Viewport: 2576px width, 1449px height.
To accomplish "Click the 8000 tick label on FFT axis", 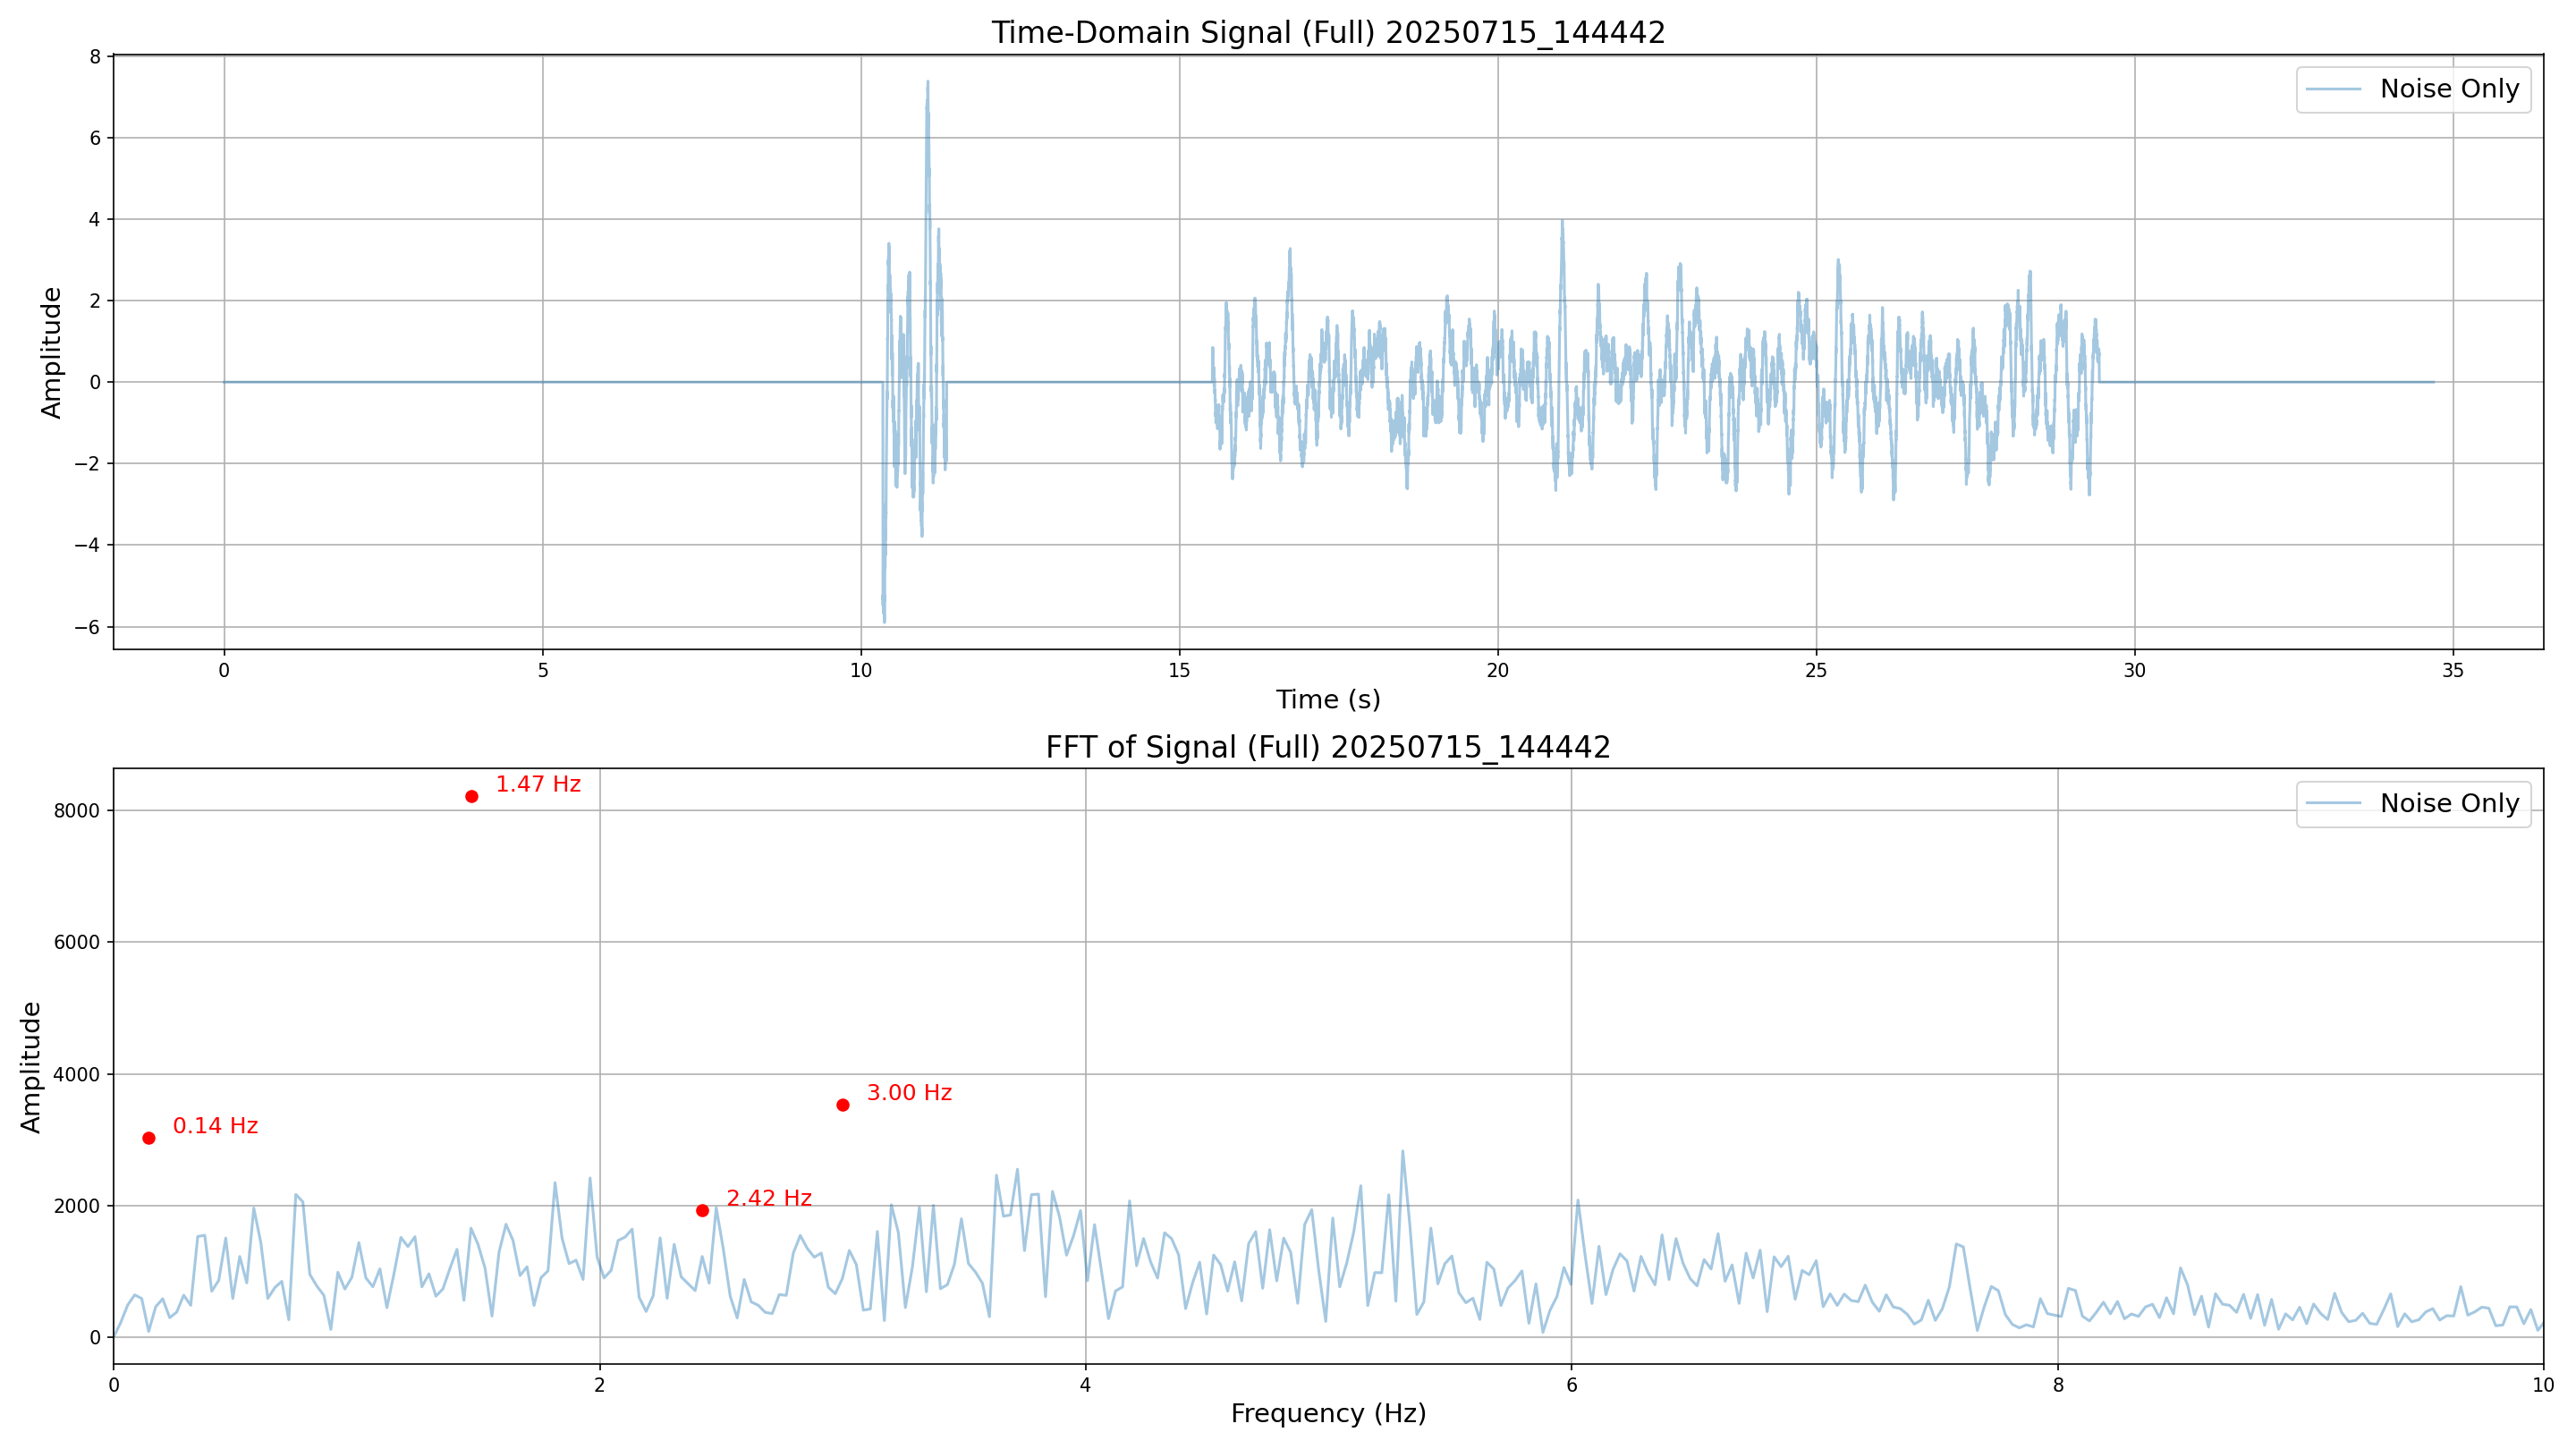I will coord(77,811).
